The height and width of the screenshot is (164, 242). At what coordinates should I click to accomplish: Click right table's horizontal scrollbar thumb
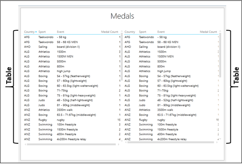click(x=171, y=142)
